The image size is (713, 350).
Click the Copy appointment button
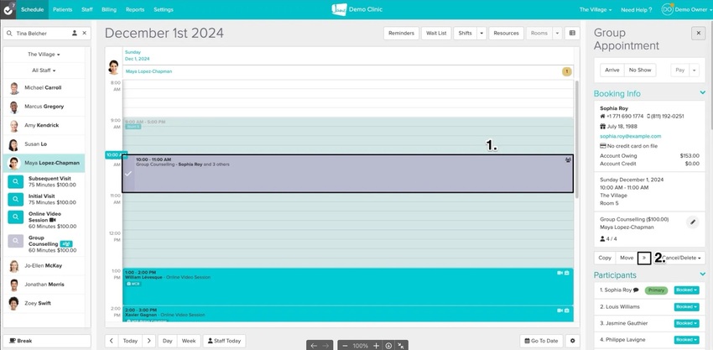coord(605,258)
